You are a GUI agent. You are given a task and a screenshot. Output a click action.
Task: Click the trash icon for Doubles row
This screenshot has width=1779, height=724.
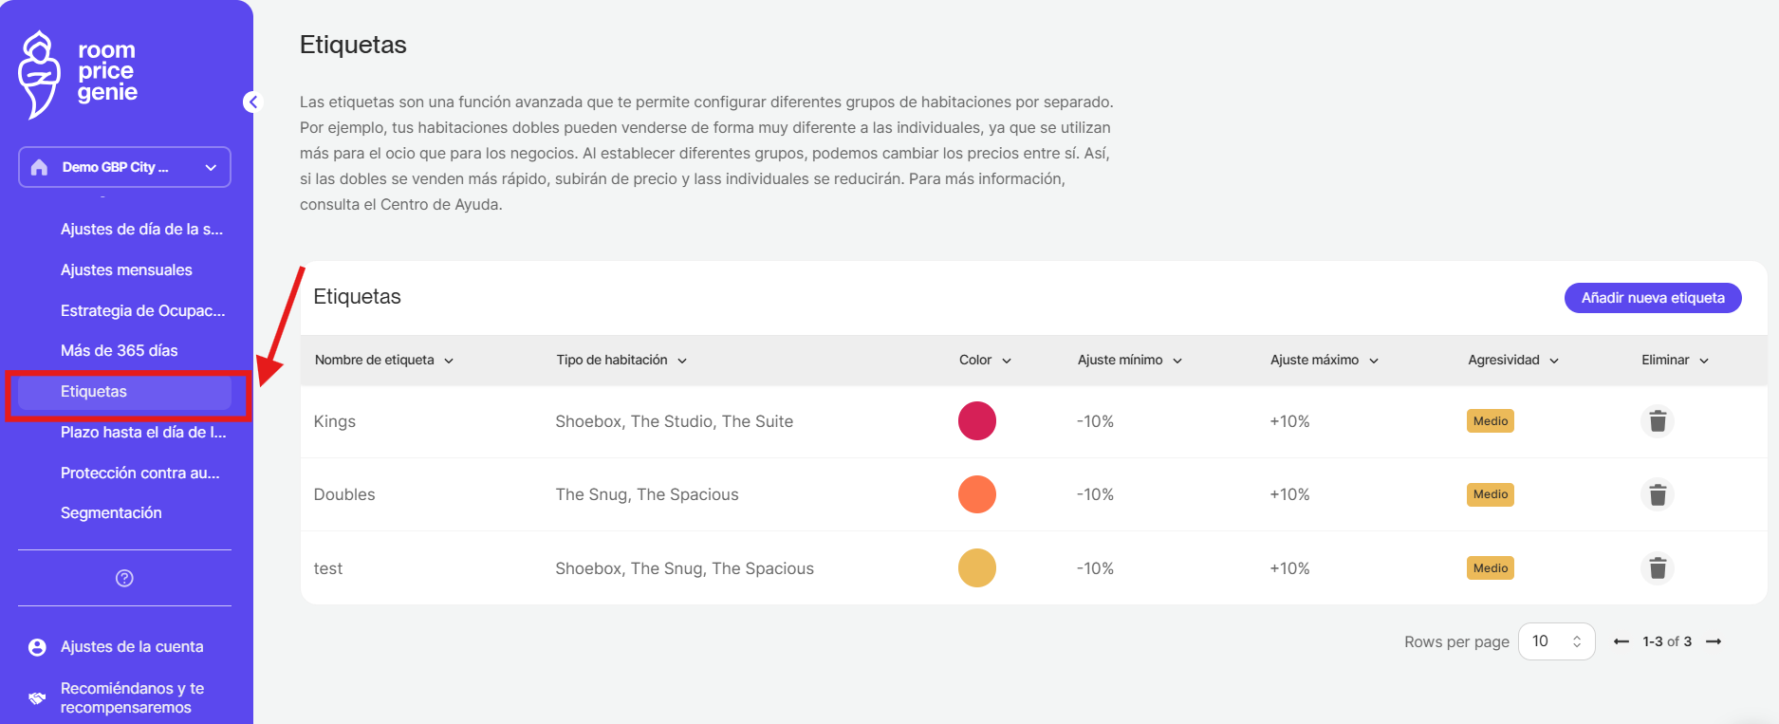pyautogui.click(x=1657, y=494)
